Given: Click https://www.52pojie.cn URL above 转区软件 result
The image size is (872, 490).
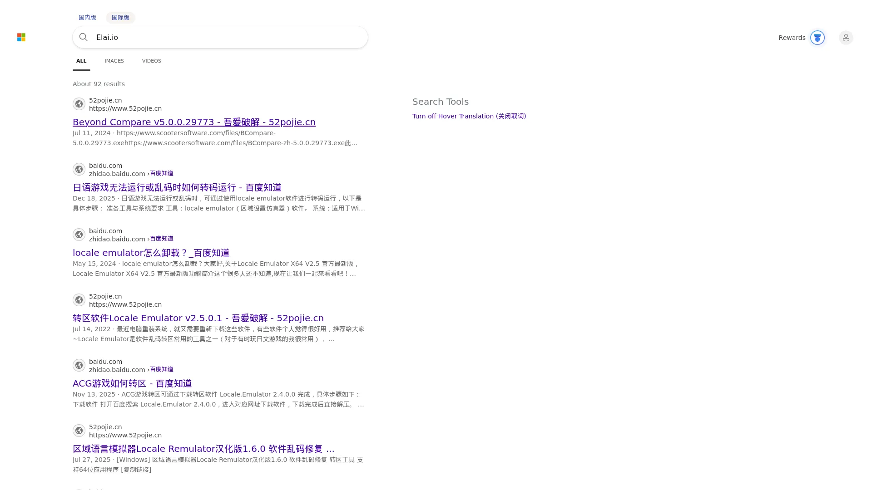Looking at the screenshot, I should click(125, 304).
